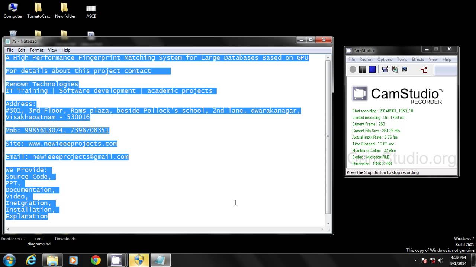Viewport: 476px width, 267px height.
Task: Maximize the Notepad window
Action: pos(311,40)
